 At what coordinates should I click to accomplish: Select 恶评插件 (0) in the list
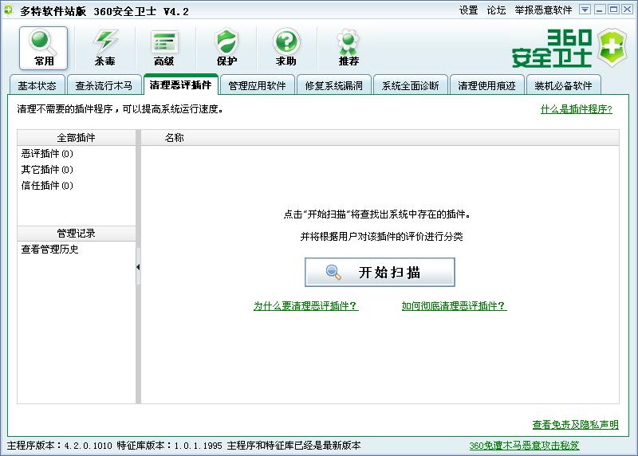point(47,153)
